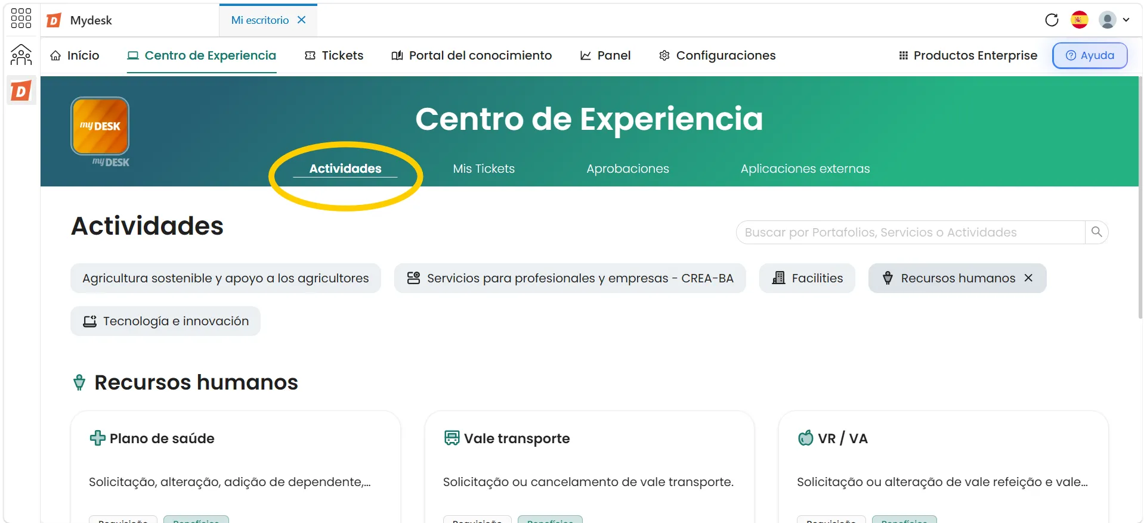The image size is (1144, 523).
Task: Filter by Servicios para profesionales y empresas - CREA-BA
Action: pyautogui.click(x=570, y=278)
